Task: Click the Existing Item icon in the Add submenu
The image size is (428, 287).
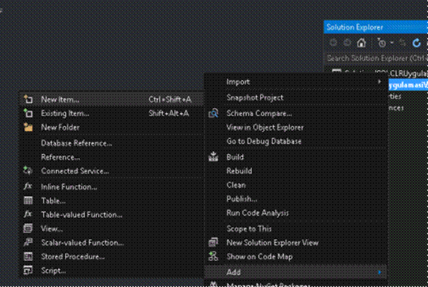Action: (28, 114)
